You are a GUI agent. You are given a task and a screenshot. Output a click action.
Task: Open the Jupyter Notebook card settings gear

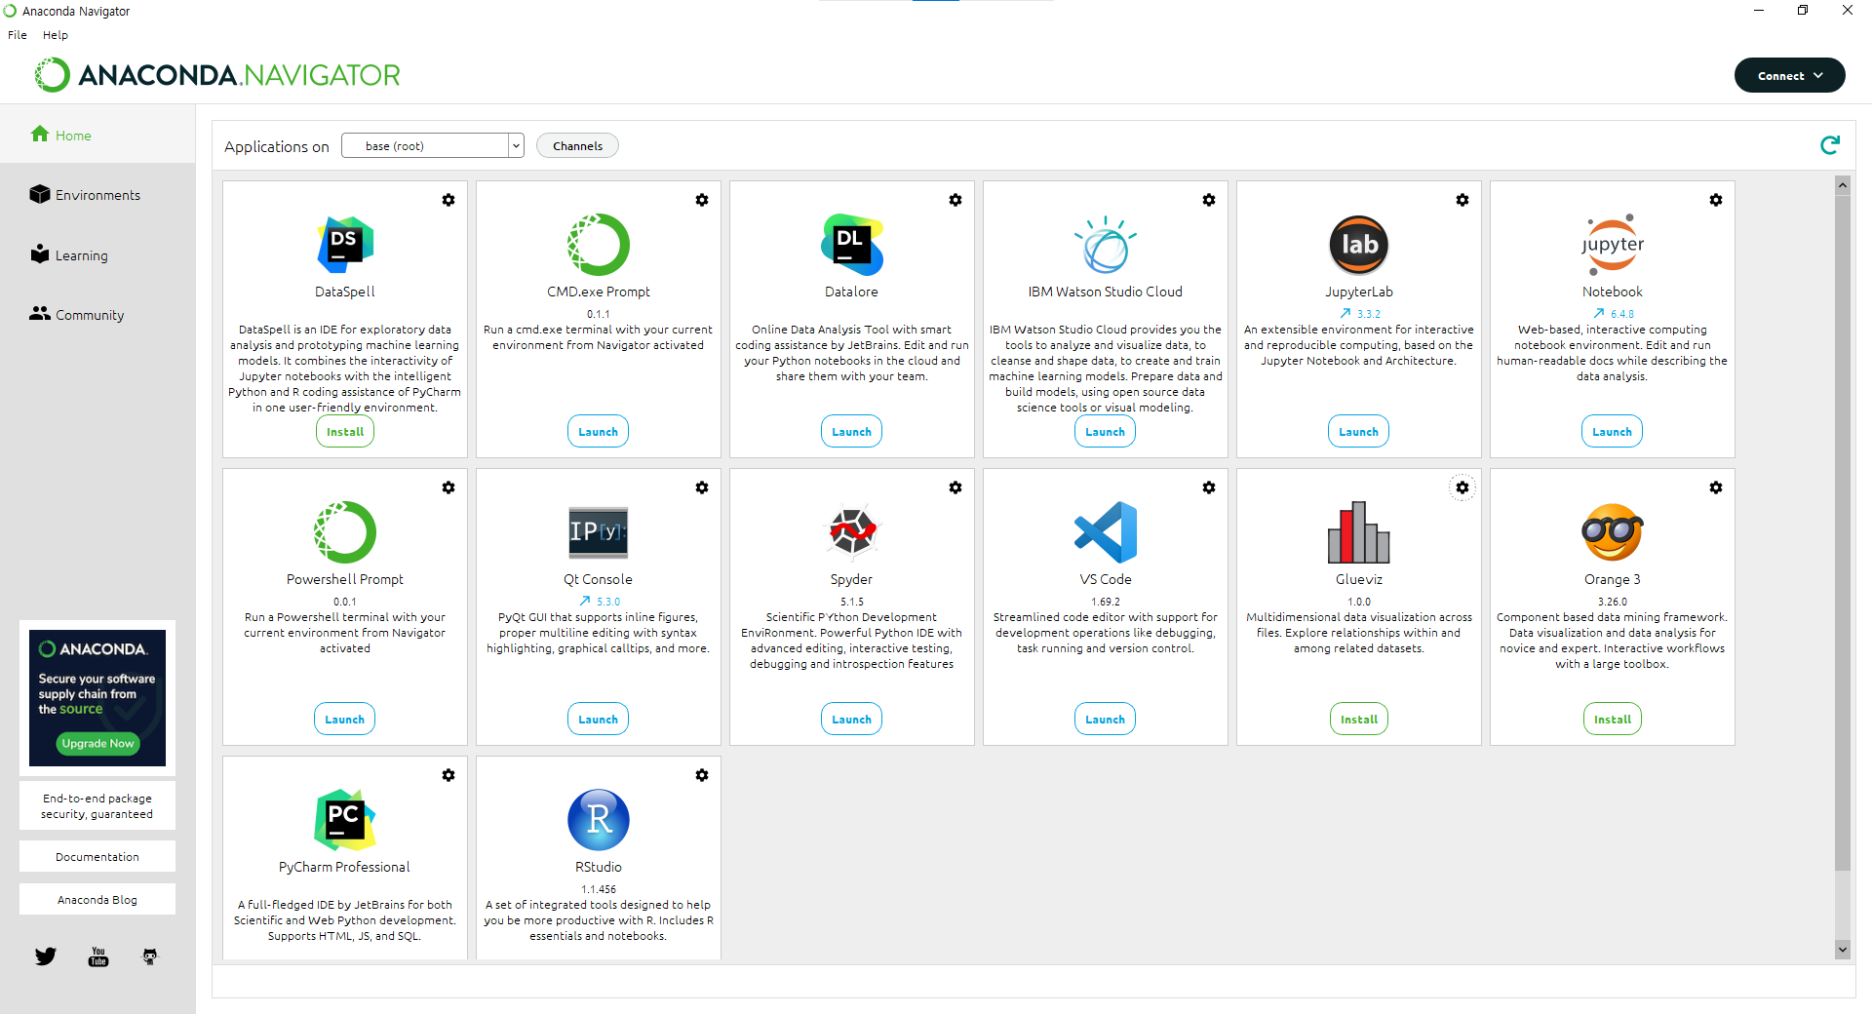point(1716,200)
